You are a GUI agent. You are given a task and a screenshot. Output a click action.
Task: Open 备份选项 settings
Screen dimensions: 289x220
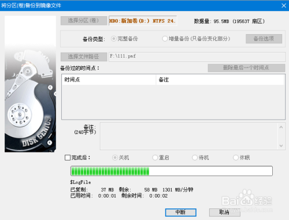coord(264,39)
